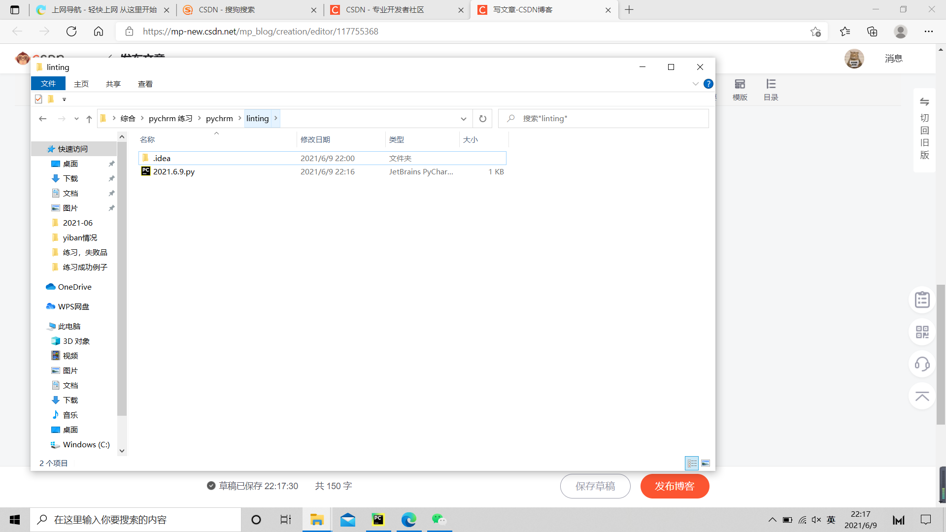Click the refresh icon in File Explorer address bar

pyautogui.click(x=482, y=118)
